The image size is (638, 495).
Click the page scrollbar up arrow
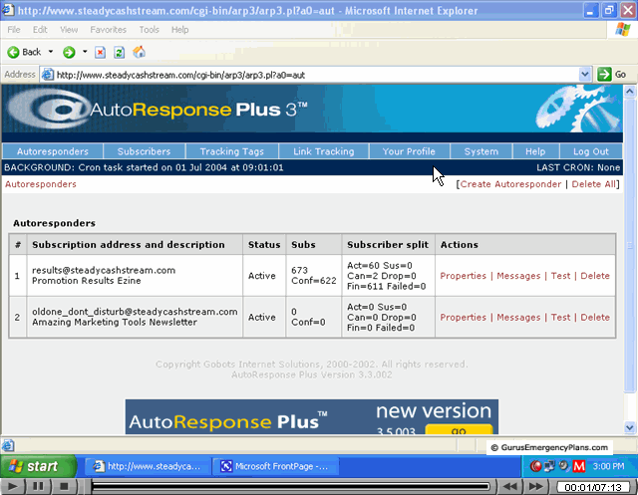[629, 92]
